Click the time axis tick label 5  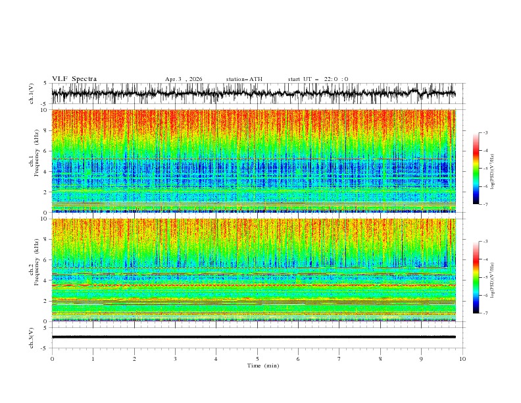click(257, 359)
